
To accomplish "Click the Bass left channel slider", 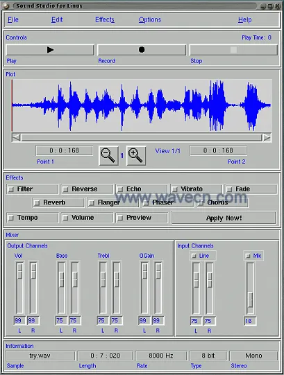I will click(x=61, y=288).
